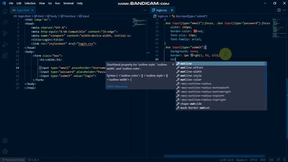Open the Go menu

coord(50,3)
